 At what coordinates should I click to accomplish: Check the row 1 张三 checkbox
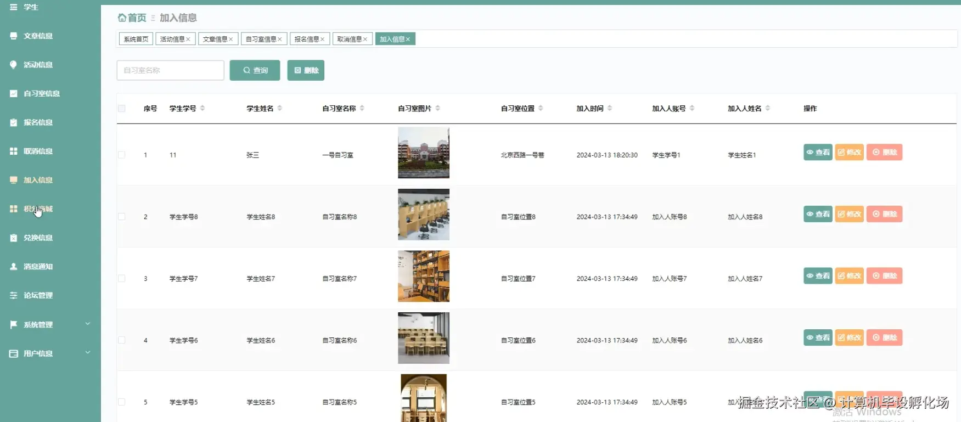122,155
